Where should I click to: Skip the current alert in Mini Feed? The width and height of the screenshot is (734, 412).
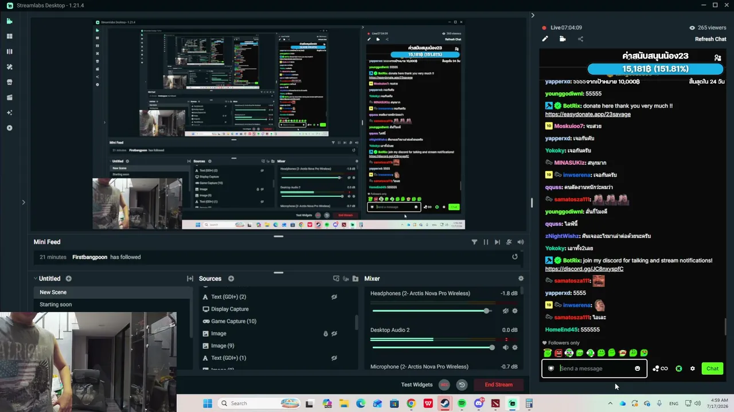(497, 242)
